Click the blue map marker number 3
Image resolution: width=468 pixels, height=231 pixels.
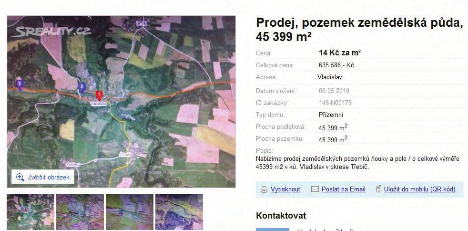point(20,84)
